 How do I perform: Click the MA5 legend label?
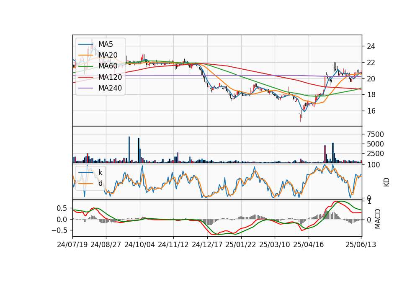(106, 44)
